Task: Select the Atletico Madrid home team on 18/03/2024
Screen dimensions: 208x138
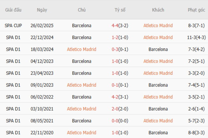Action: click(x=82, y=49)
